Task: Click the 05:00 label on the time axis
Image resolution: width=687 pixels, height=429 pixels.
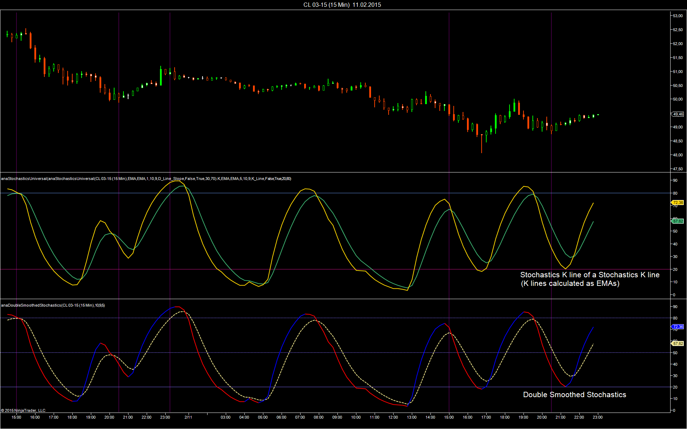Action: point(263,417)
